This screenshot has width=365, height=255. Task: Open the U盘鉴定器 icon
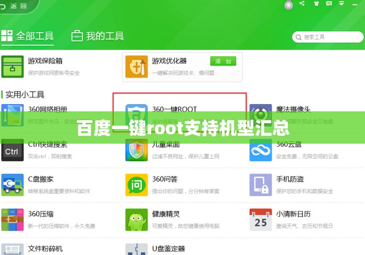pos(137,249)
